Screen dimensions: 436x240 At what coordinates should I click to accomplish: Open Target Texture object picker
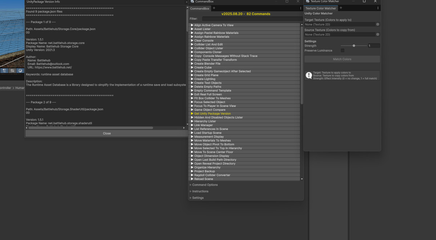click(378, 24)
